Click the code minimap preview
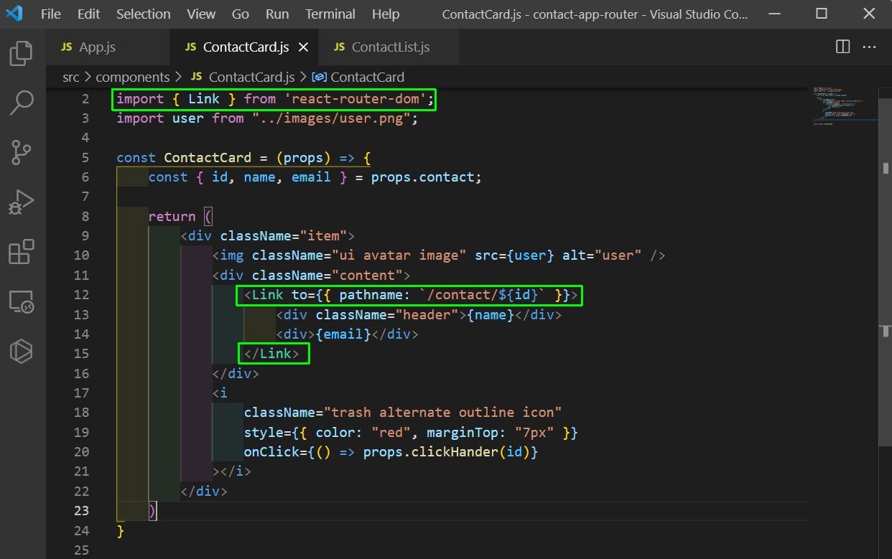Viewport: 892px width, 559px height. point(845,105)
